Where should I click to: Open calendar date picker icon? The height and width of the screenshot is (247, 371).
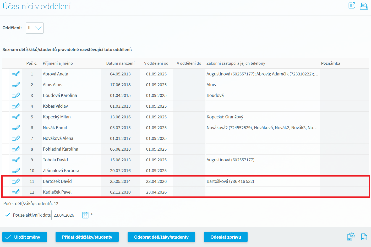pyautogui.click(x=85, y=215)
